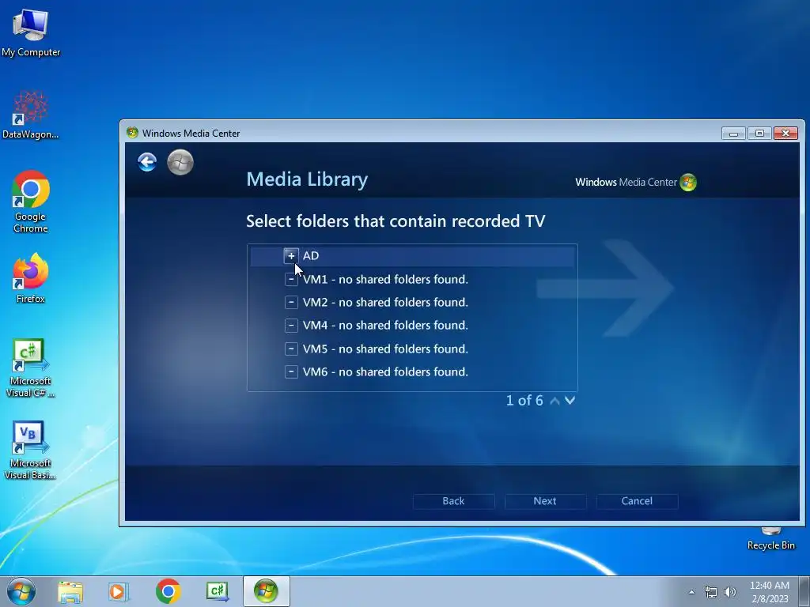Viewport: 810px width, 607px height.
Task: Open Visual C# from the taskbar
Action: click(x=218, y=591)
